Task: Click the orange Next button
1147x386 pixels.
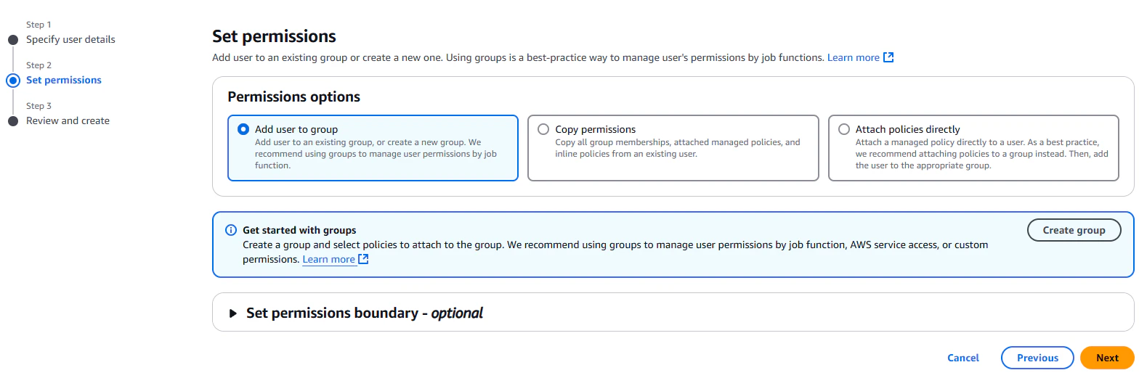Action: 1107,358
